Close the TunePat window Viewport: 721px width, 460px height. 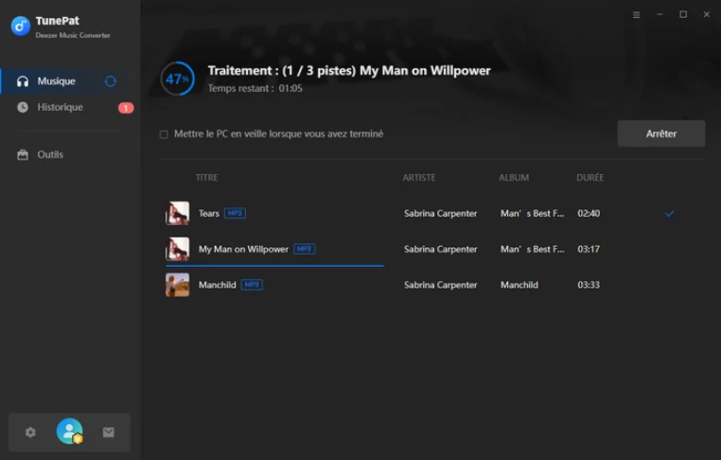point(706,15)
